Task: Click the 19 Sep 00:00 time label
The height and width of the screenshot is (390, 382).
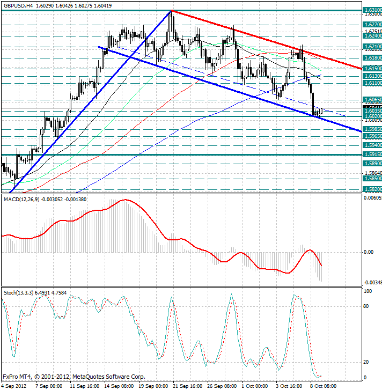Action: [153, 386]
